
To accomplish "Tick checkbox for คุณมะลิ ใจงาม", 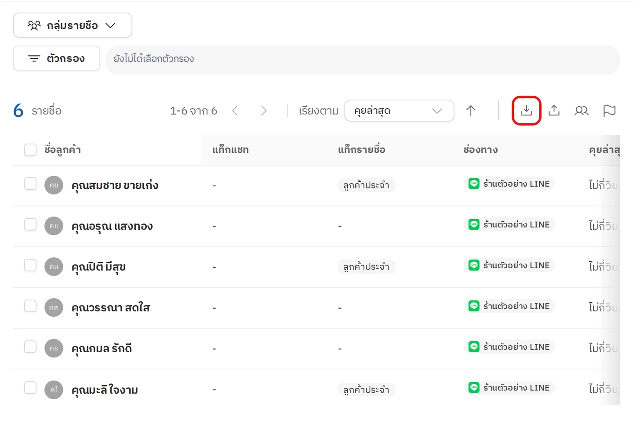I will click(x=30, y=388).
